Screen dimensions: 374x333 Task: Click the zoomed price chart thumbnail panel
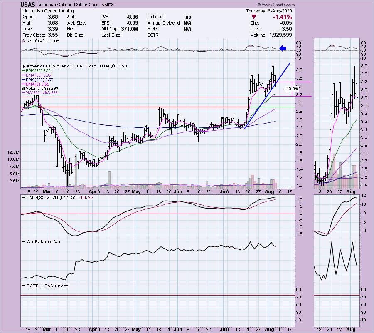click(337, 126)
